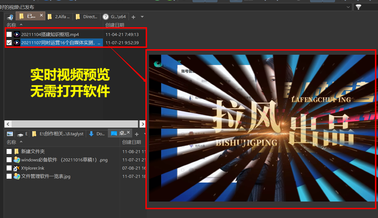Click the pictures icon tab in bottom pane

point(10,134)
